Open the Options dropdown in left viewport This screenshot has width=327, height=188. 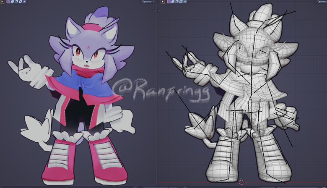click(148, 1)
